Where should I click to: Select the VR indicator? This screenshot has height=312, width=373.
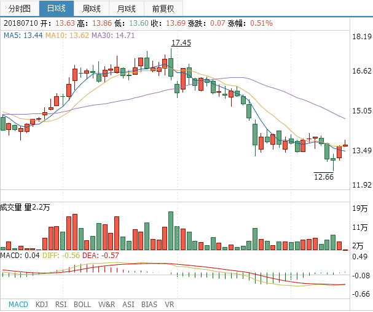(170, 305)
